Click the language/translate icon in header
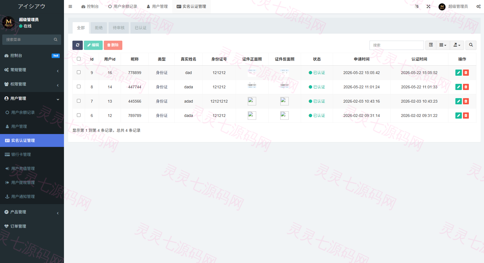484x263 pixels. click(x=417, y=6)
